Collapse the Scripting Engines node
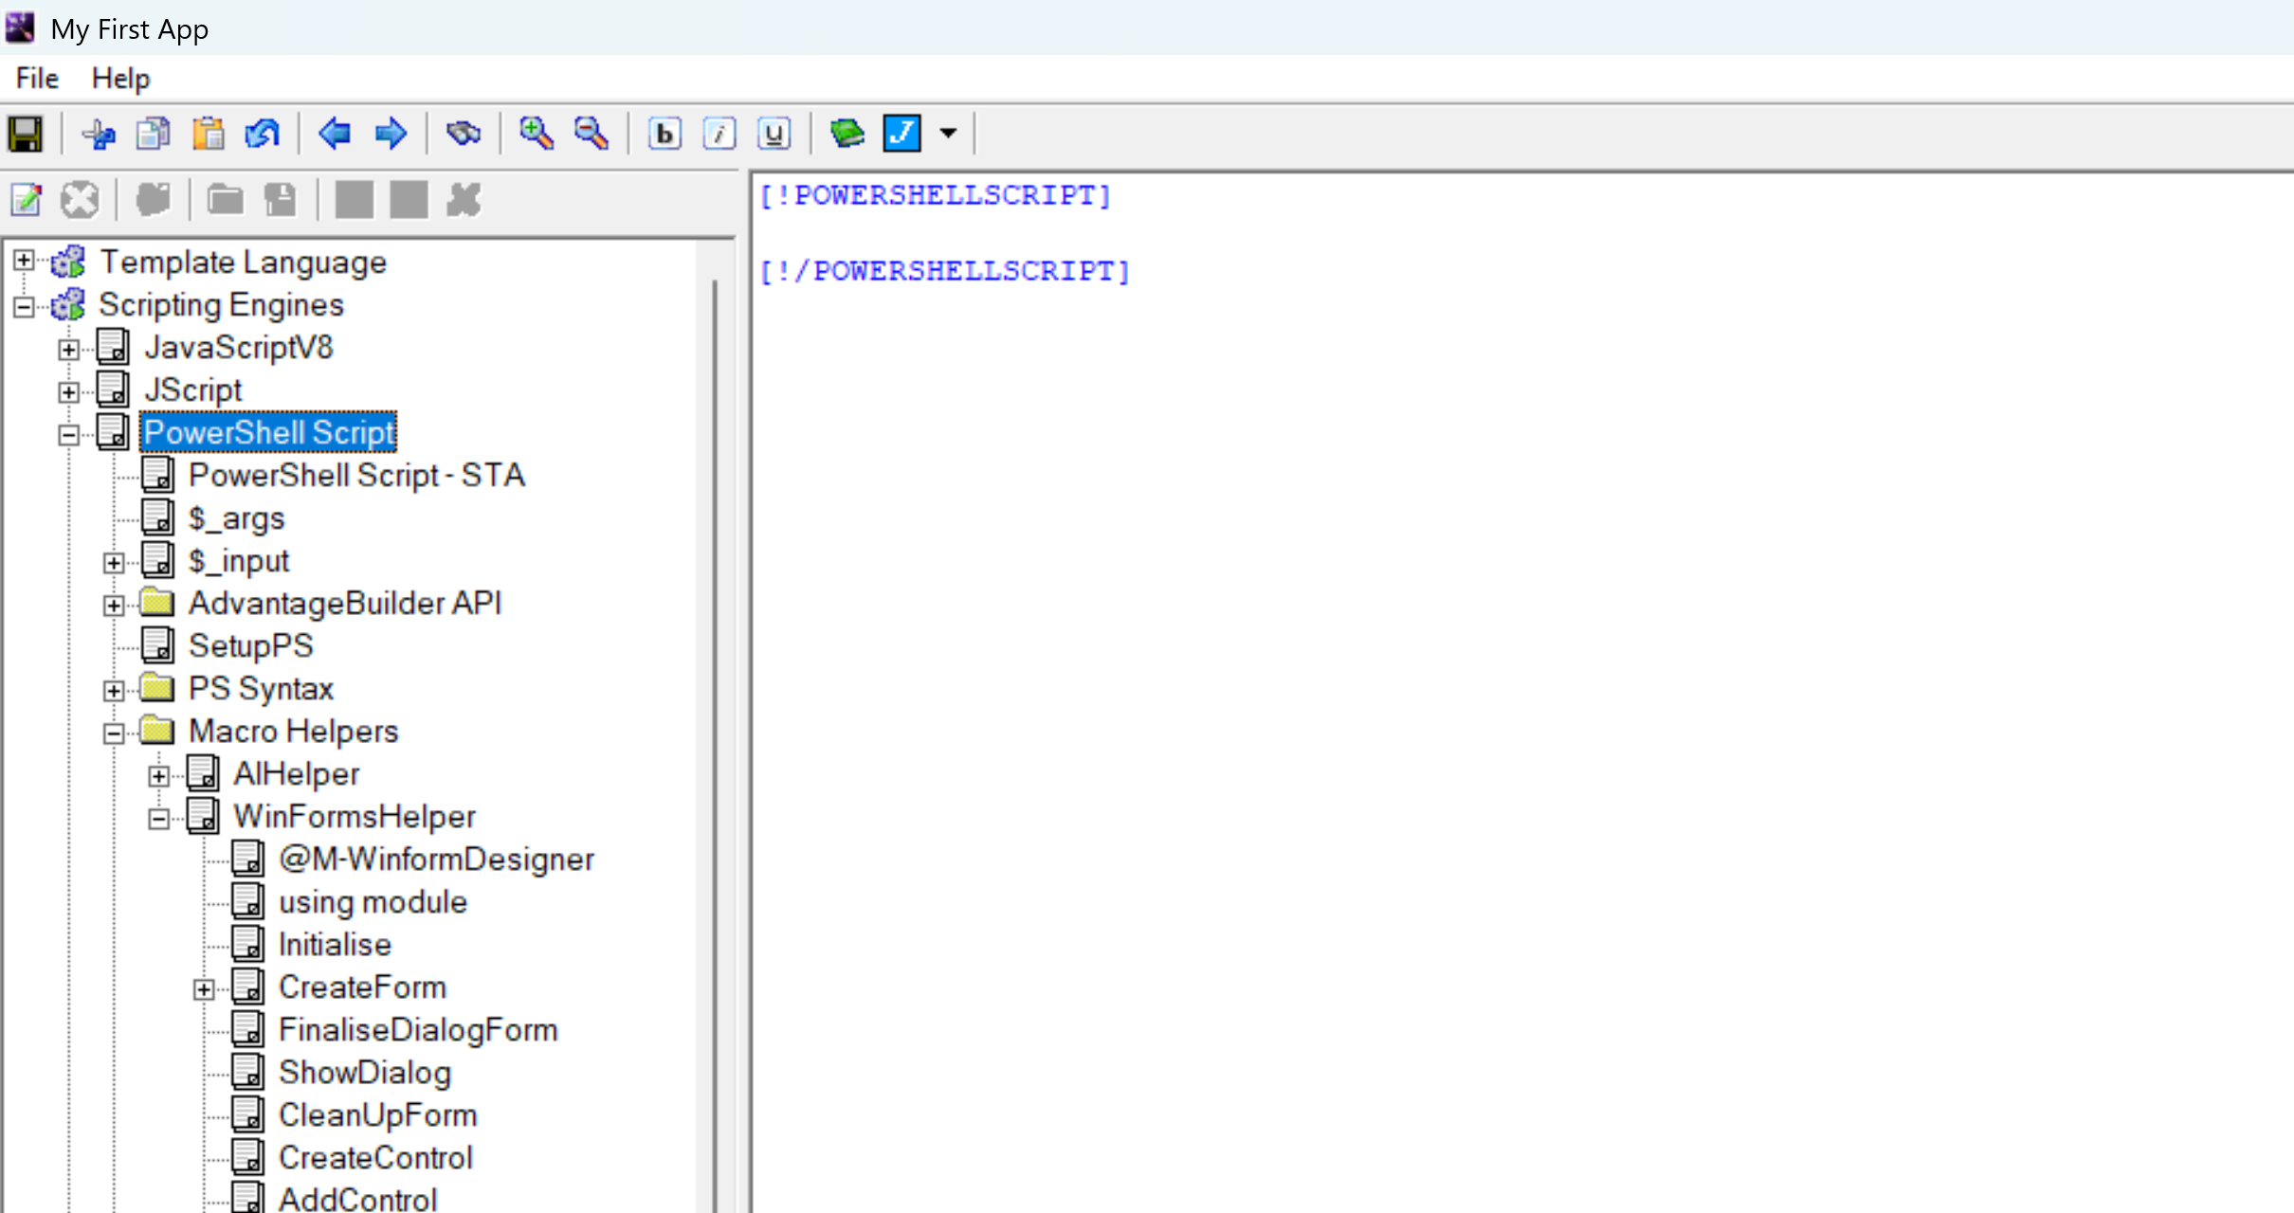This screenshot has width=2294, height=1213. click(24, 306)
